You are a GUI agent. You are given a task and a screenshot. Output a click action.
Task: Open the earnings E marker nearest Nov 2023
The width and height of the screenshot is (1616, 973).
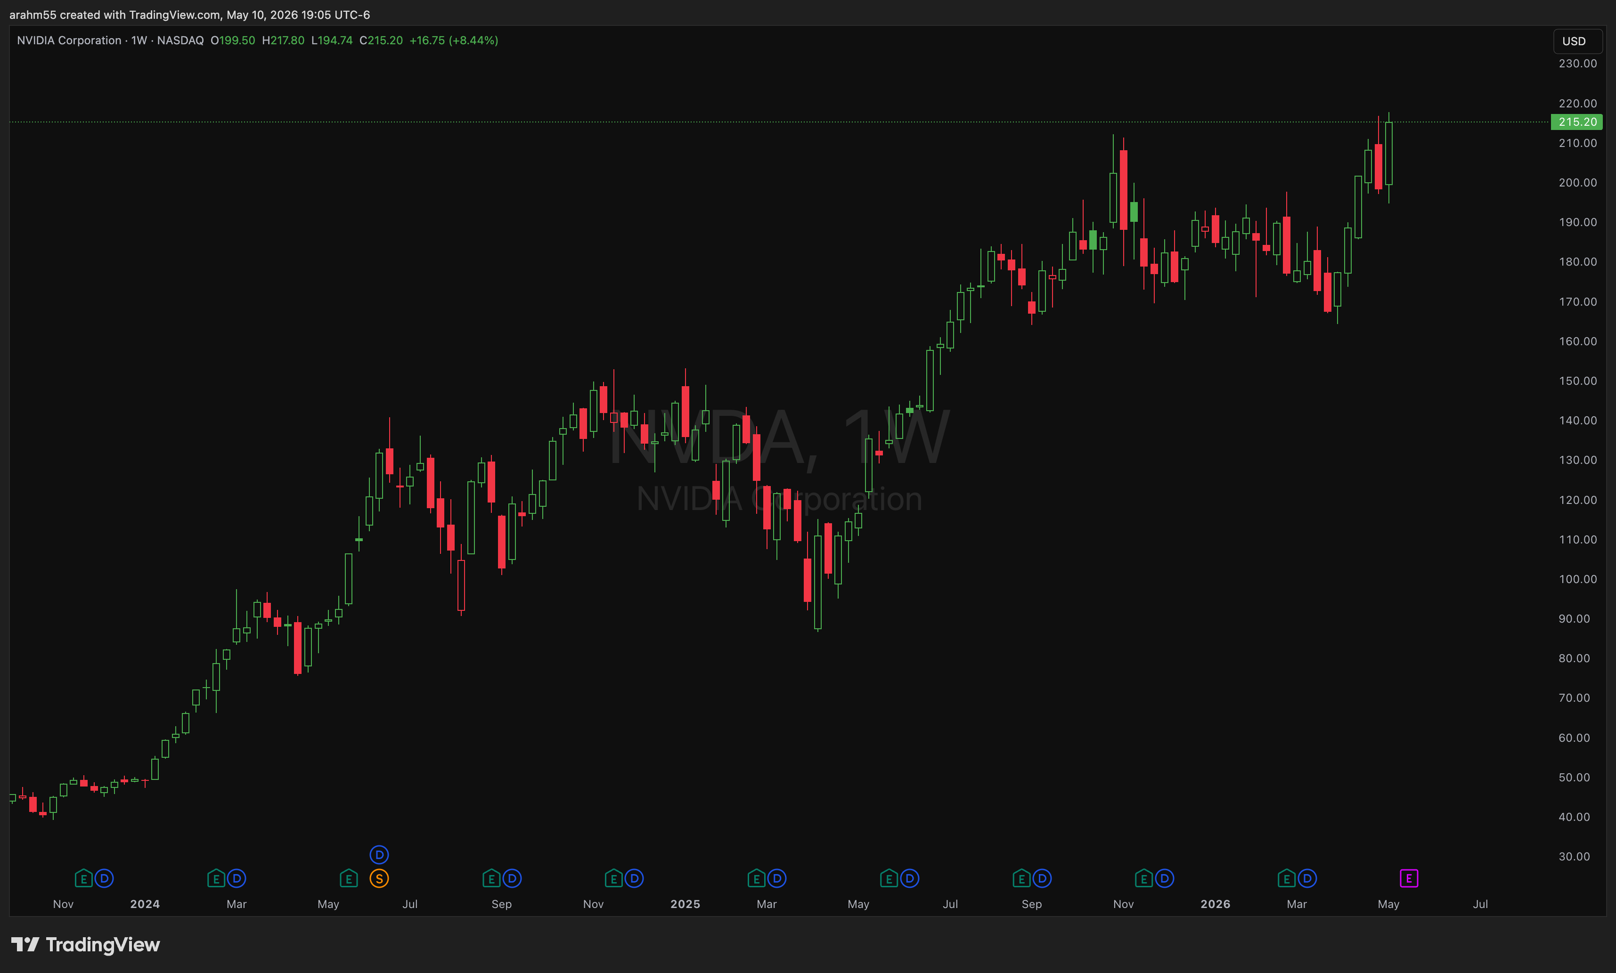coord(83,878)
